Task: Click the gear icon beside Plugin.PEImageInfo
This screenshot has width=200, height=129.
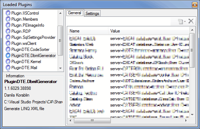Action: [x=8, y=25]
